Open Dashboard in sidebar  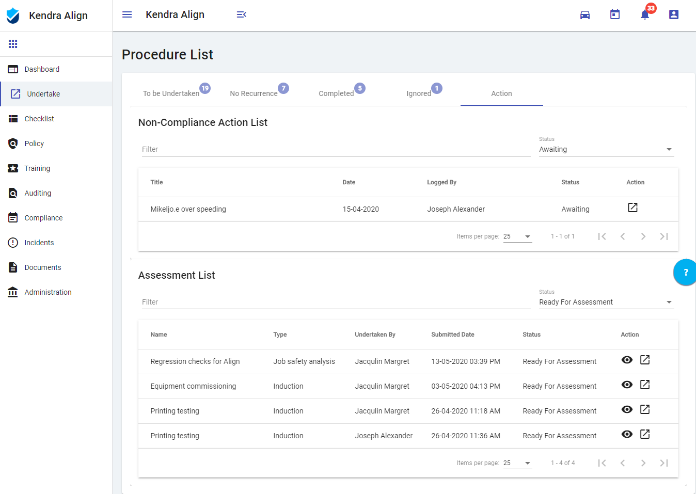click(56, 69)
